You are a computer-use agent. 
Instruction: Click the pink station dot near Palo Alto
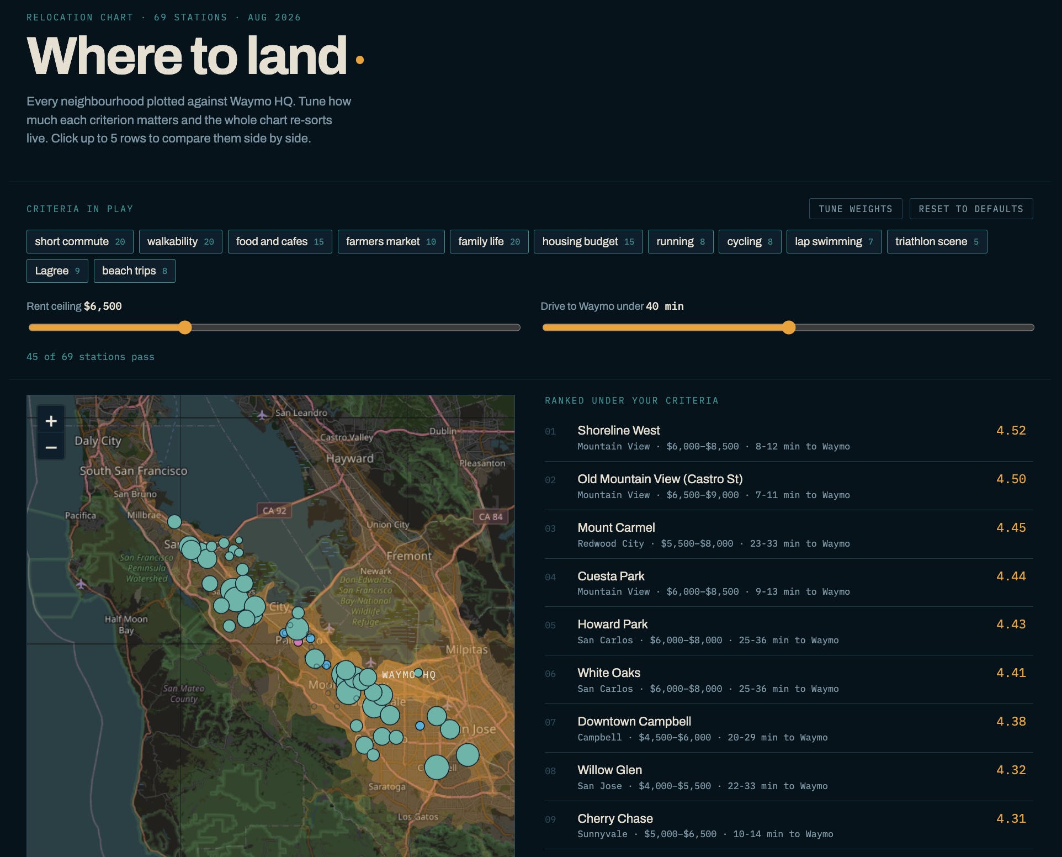[299, 642]
